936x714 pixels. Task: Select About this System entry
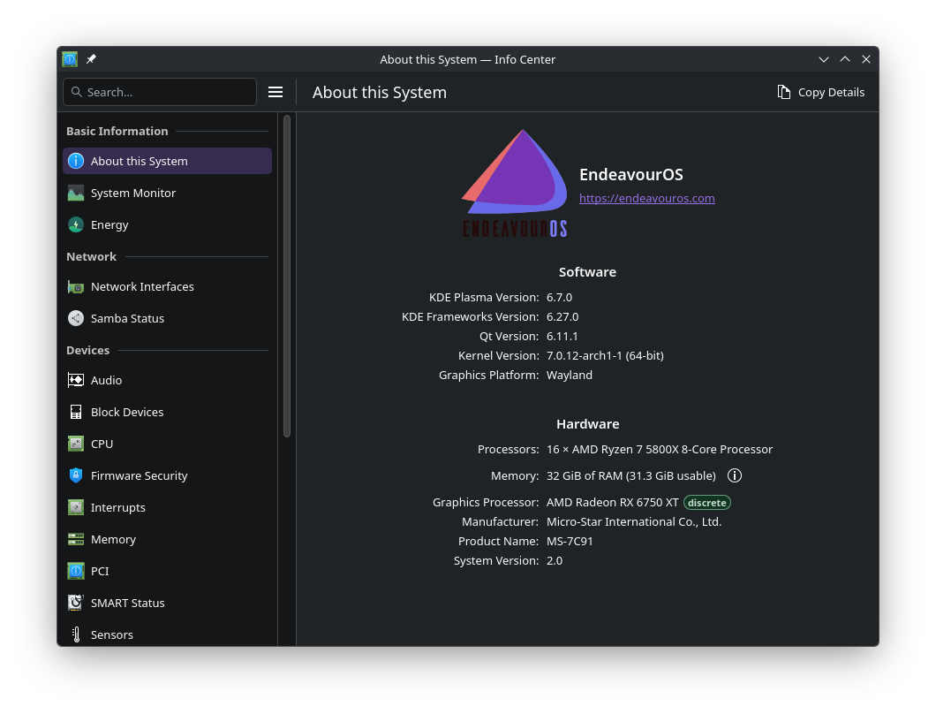pos(167,161)
